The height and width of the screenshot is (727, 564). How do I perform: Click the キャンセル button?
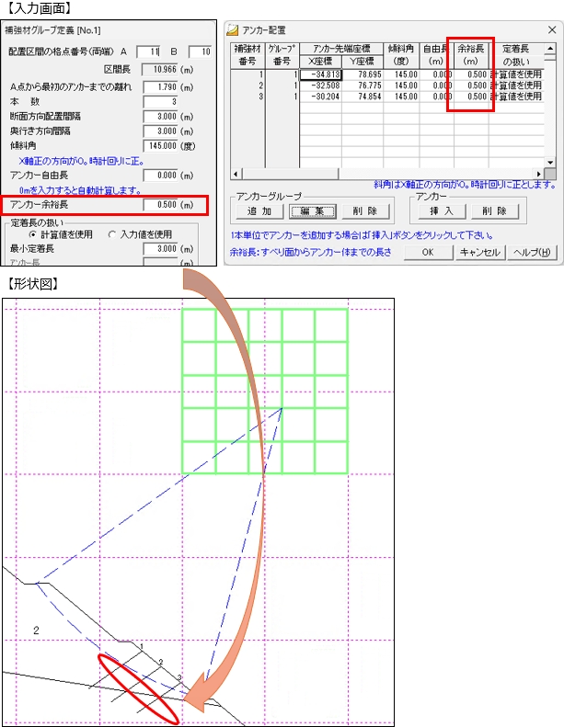(480, 252)
